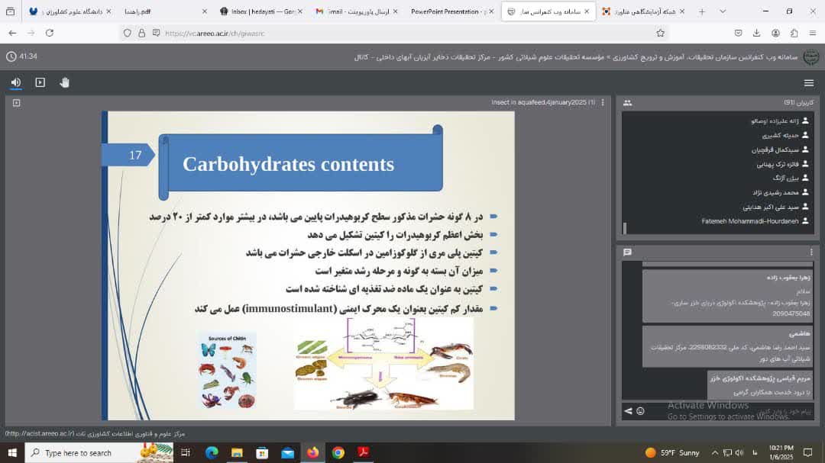Image resolution: width=825 pixels, height=463 pixels.
Task: Switch to the Inbox Gmail browser tab
Action: tap(260, 11)
